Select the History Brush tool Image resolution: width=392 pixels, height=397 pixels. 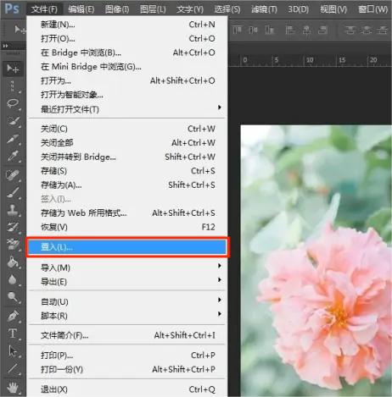click(13, 227)
